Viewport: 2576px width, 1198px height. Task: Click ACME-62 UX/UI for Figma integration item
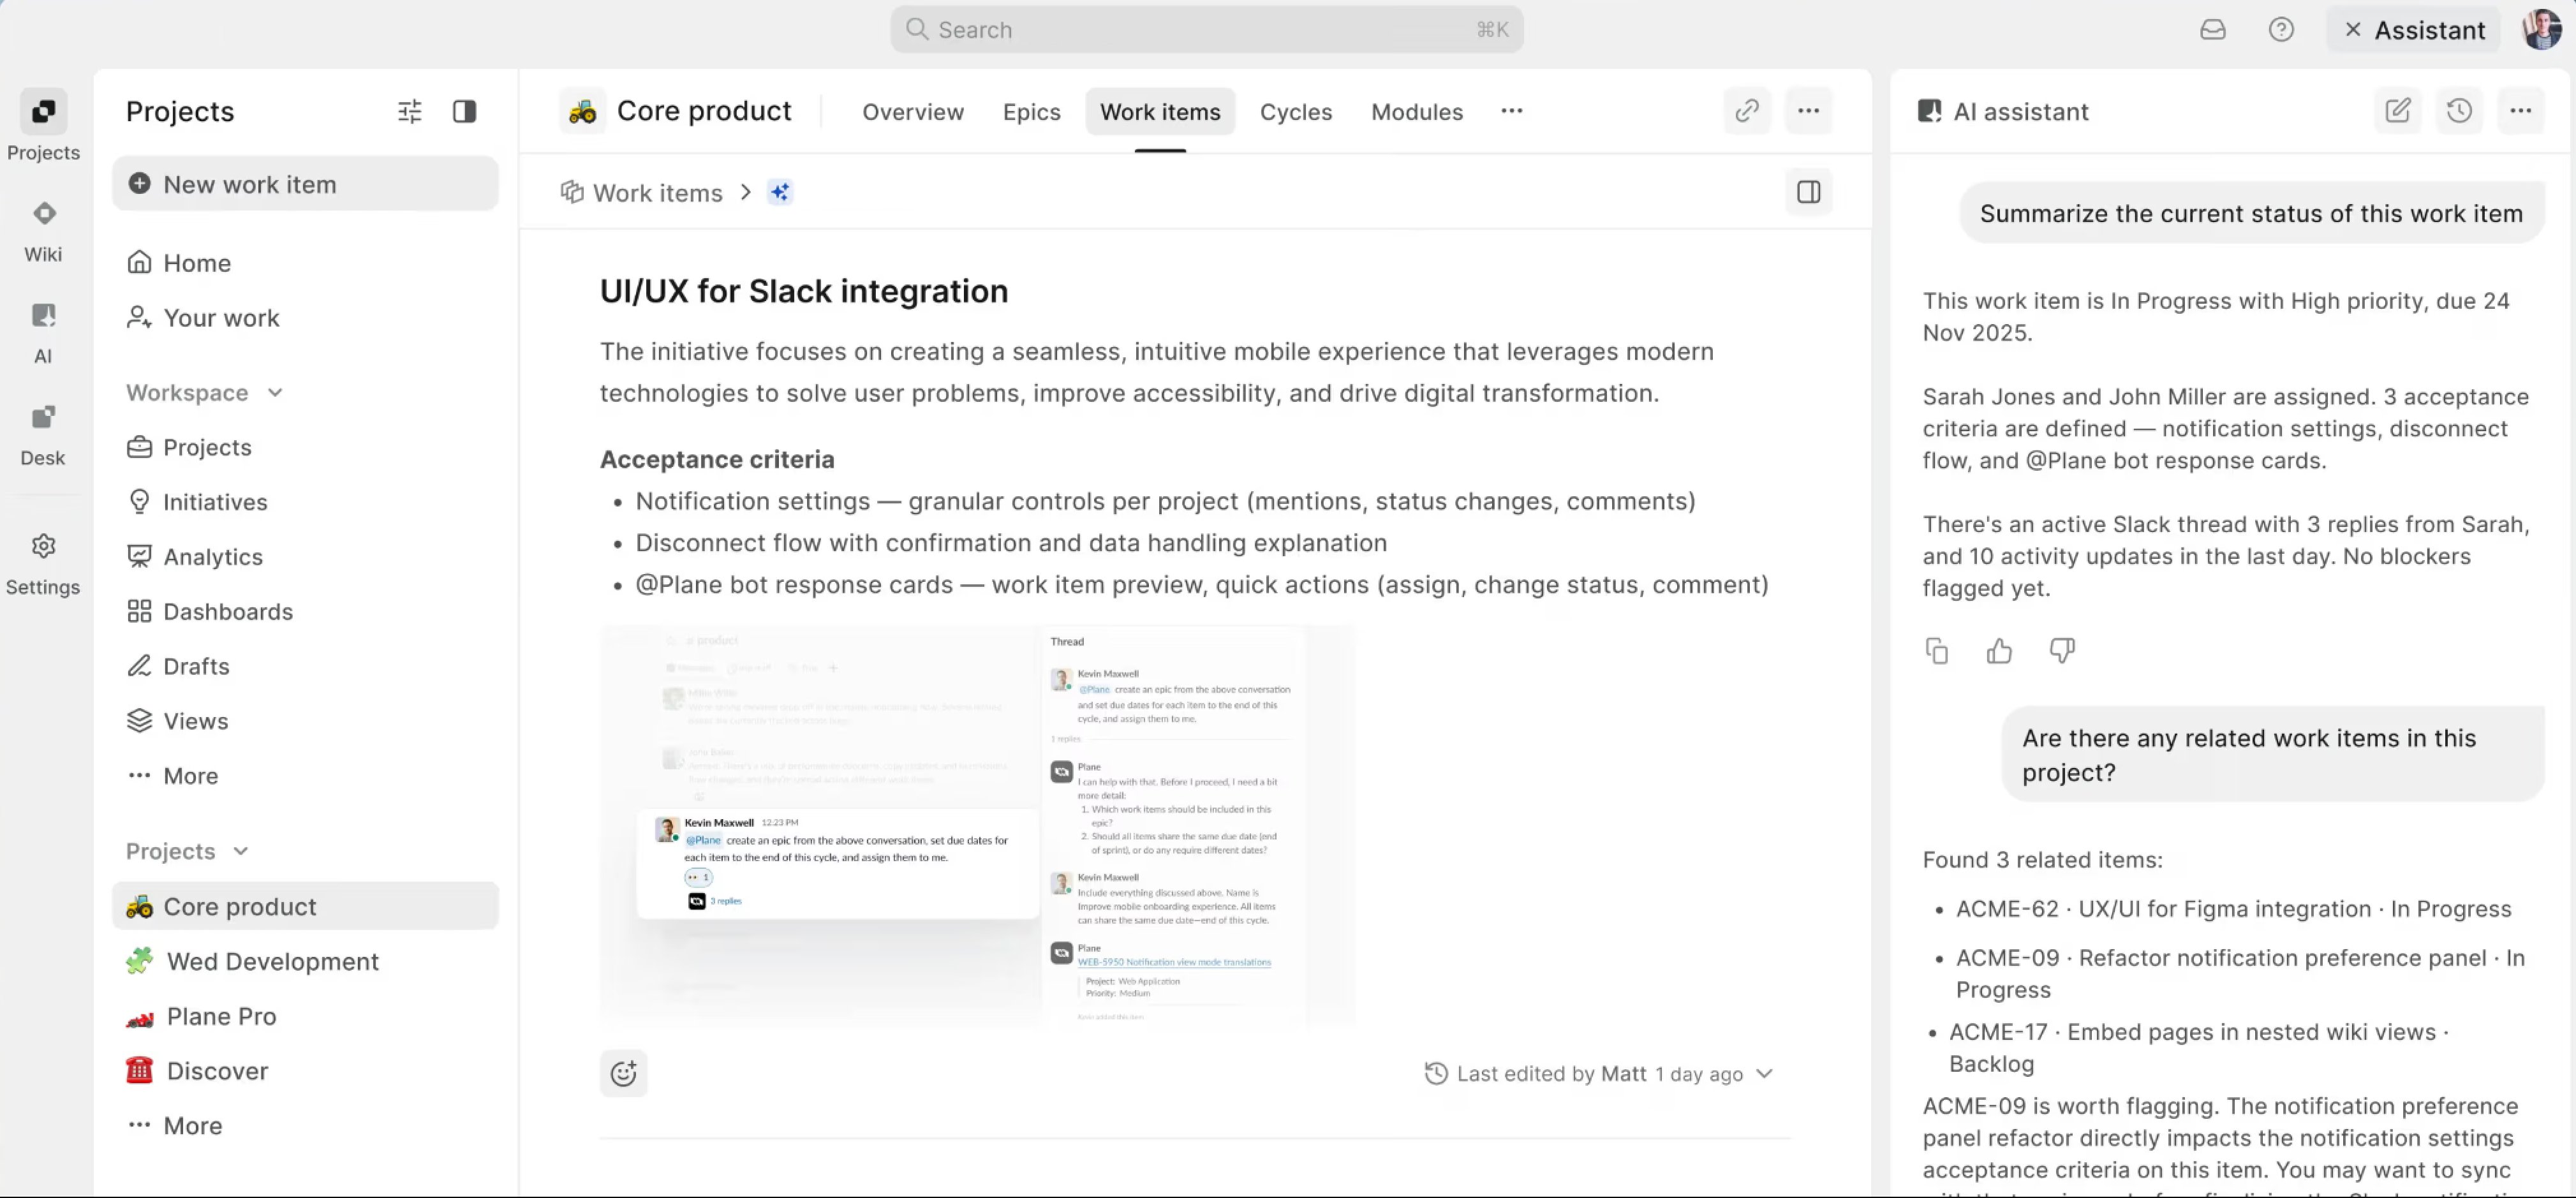click(2233, 909)
